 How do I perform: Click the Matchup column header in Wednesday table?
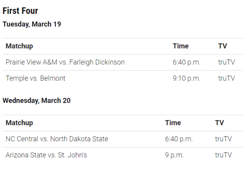pos(19,123)
